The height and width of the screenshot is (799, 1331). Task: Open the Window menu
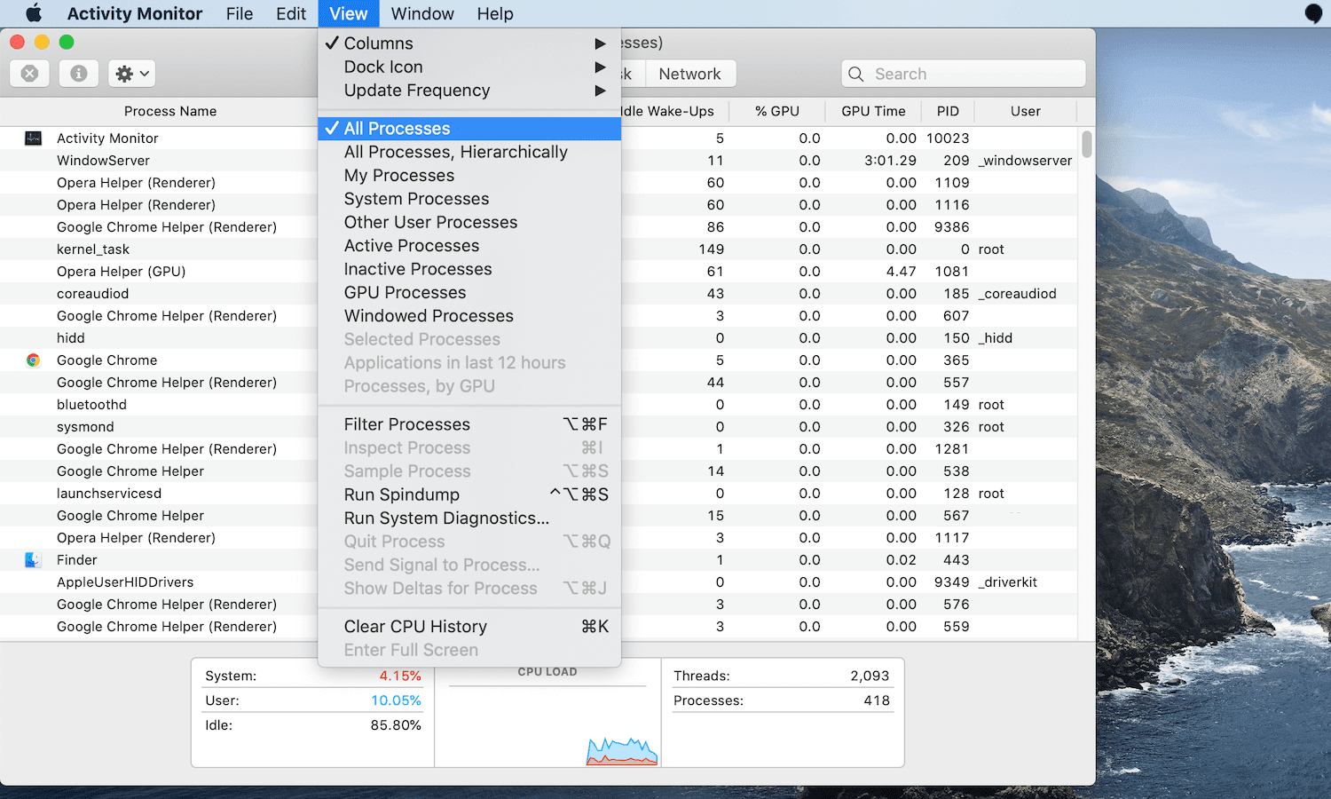tap(421, 13)
